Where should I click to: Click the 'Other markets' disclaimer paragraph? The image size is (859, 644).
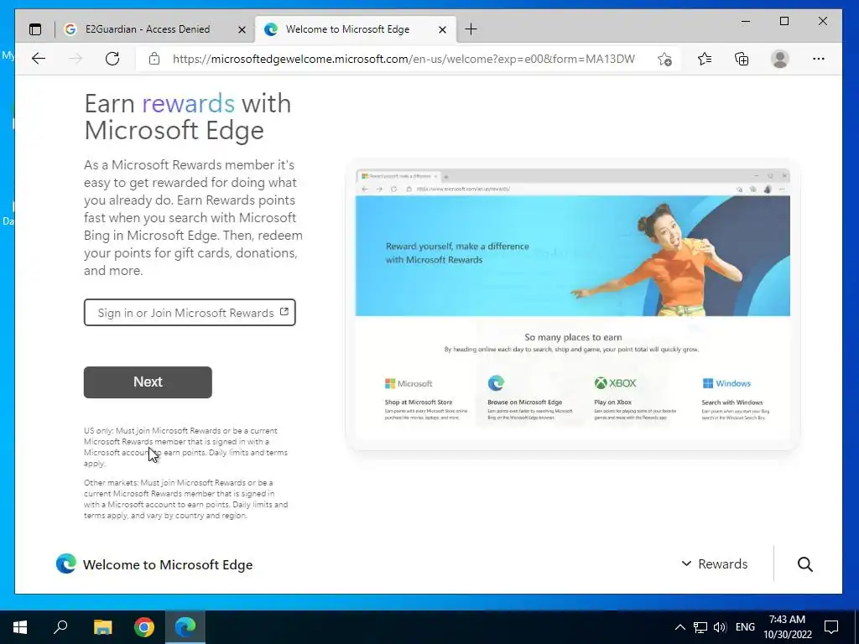point(185,499)
